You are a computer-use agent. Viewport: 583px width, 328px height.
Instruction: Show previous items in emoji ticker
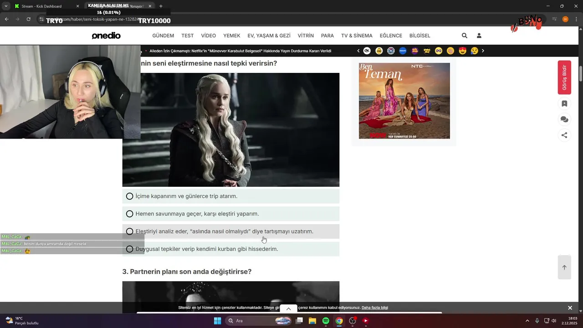358,51
